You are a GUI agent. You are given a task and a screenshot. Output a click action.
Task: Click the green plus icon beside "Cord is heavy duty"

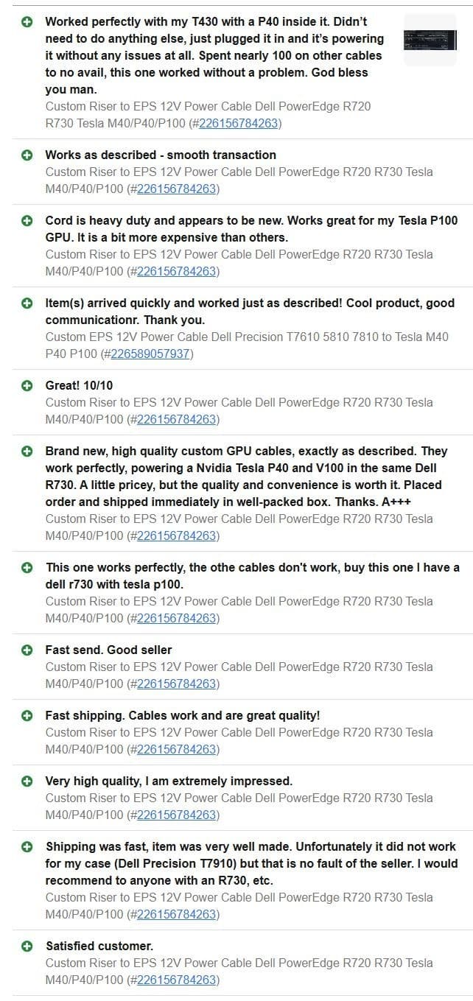27,221
